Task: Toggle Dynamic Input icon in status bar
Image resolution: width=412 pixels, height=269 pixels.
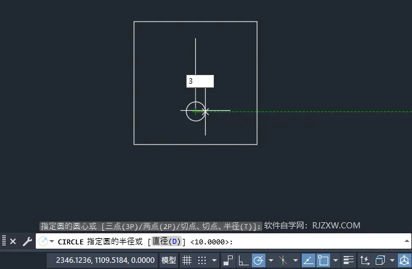Action: point(228,260)
